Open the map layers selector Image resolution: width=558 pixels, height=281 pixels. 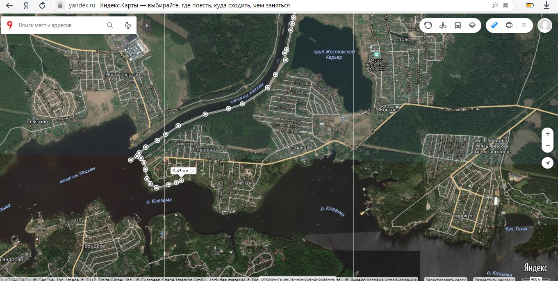click(472, 25)
